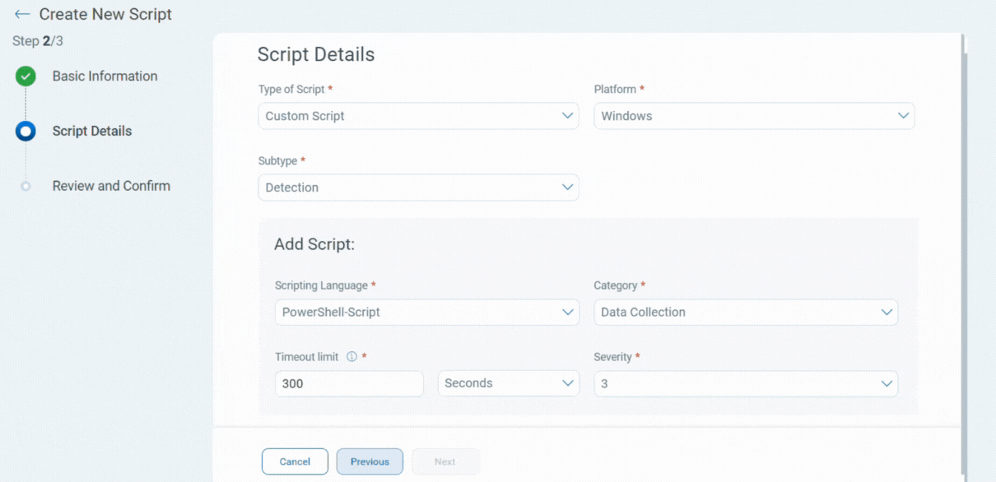996x482 pixels.
Task: Click the back arrow beside Create New Script
Action: [x=22, y=15]
